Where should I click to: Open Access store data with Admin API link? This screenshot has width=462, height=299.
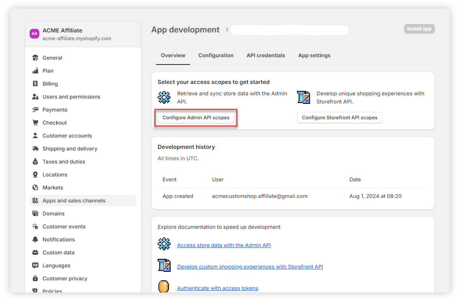tap(224, 245)
